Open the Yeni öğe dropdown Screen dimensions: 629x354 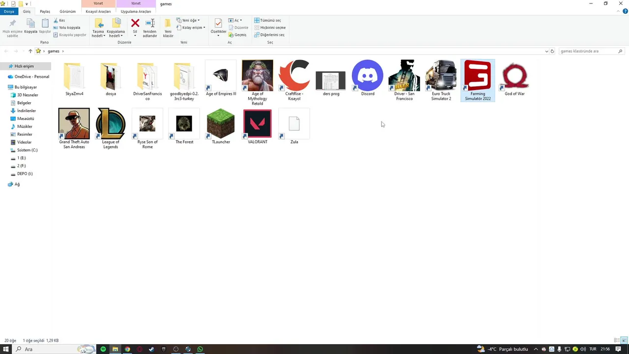tap(188, 20)
